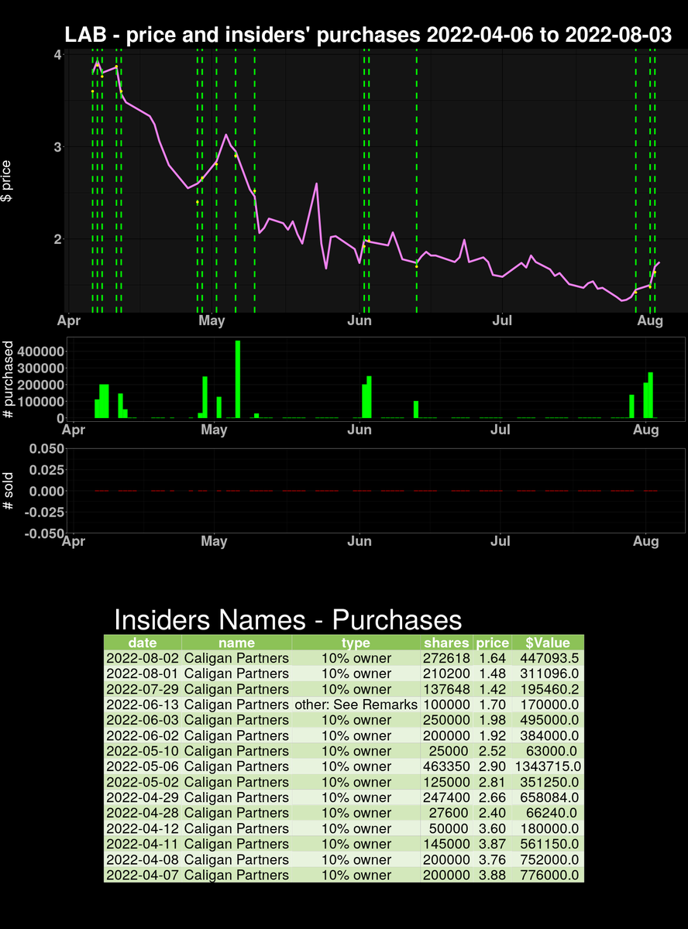Click the 463350 shares cell
This screenshot has width=688, height=929.
[x=446, y=766]
